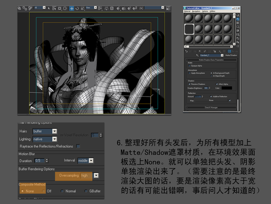
Task: Toggle Backlight icon in Material Editor
Action: coord(238,19)
